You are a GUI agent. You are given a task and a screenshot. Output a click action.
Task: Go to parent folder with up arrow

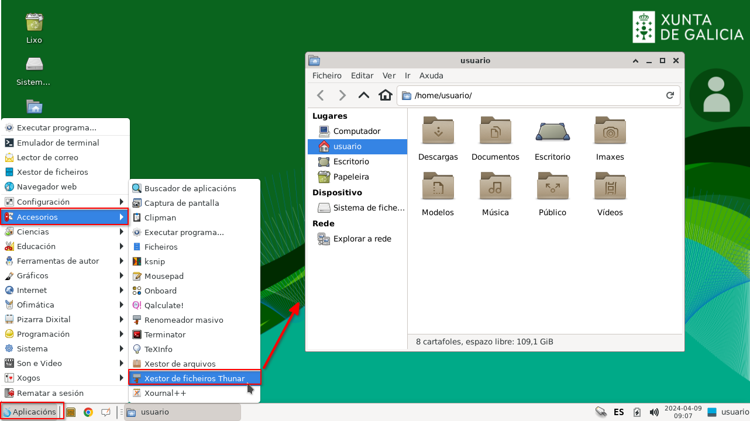point(364,95)
